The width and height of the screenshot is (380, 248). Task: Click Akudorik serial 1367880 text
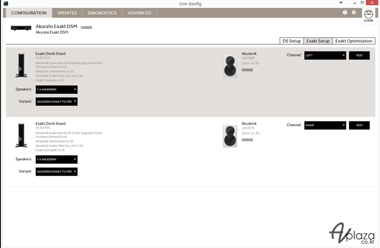248,58
